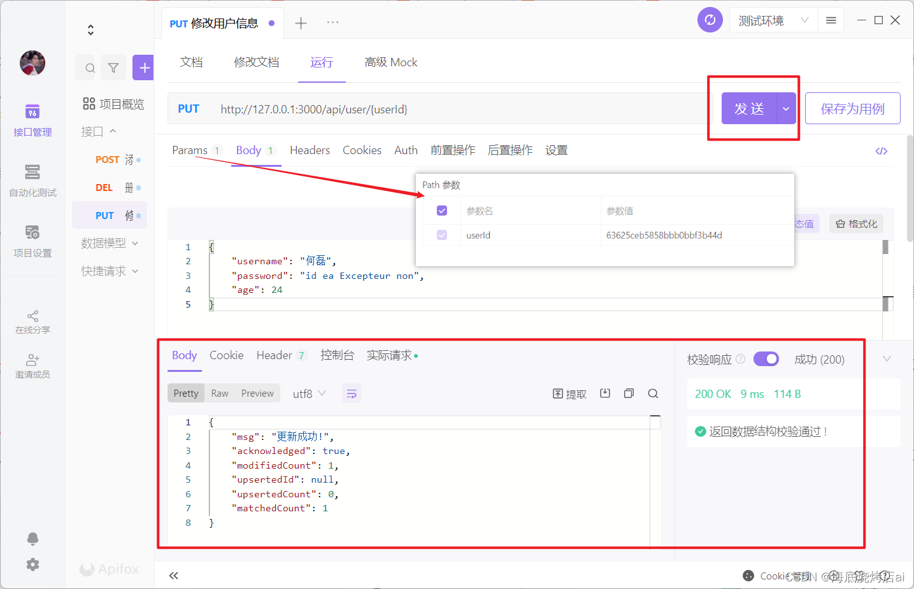Click the code generation icon
The image size is (914, 589).
pyautogui.click(x=882, y=151)
